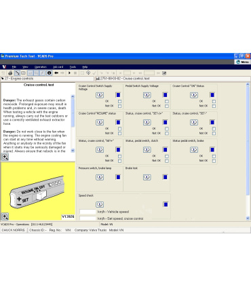251x287 pixels.
Task: Click the down arrow of test panel scrollbar
Action: (x=248, y=218)
